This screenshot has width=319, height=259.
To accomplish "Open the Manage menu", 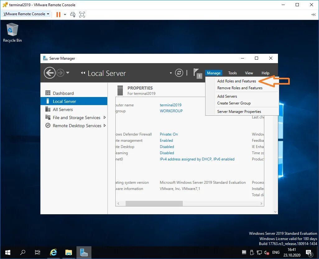I will coord(214,73).
